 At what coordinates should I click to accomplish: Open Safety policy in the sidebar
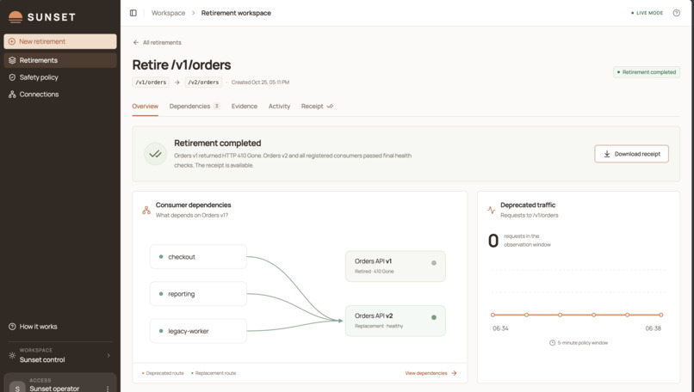coord(60,77)
